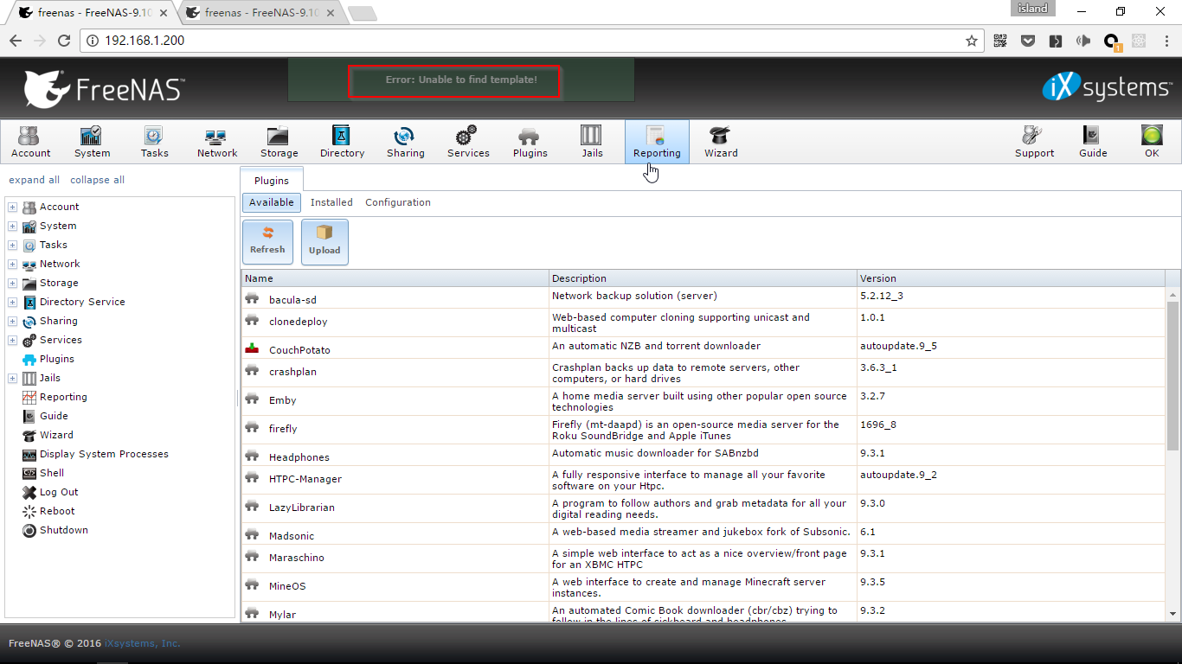Open System in the top toolbar

coord(92,142)
